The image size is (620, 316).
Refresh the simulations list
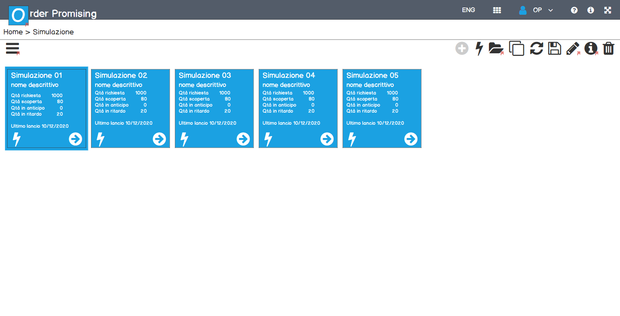537,48
